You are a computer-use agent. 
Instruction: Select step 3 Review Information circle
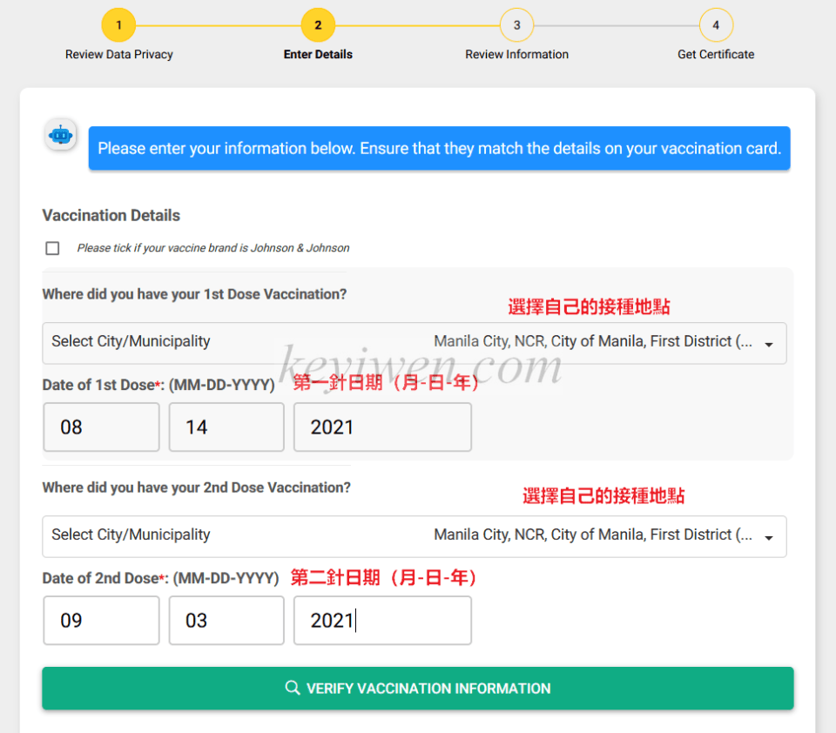516,25
